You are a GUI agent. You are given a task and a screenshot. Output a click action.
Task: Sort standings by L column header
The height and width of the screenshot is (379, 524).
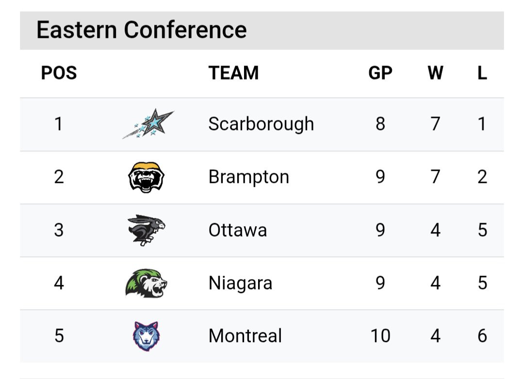[482, 73]
